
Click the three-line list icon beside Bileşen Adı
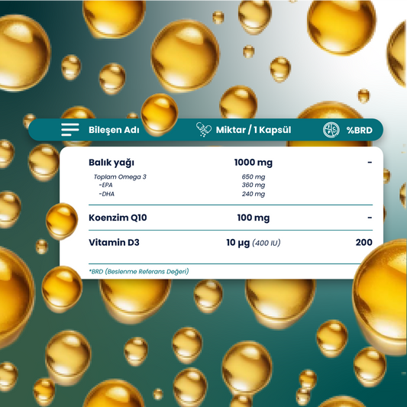click(70, 130)
